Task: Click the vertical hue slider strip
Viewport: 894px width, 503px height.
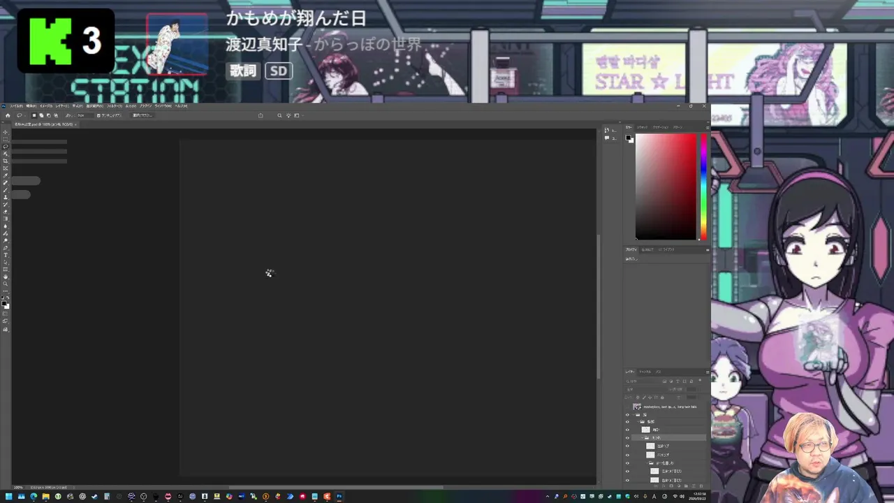Action: 703,187
